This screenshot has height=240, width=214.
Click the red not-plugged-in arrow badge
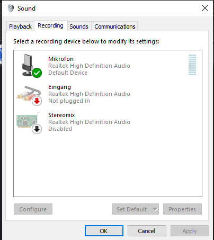pos(37,101)
